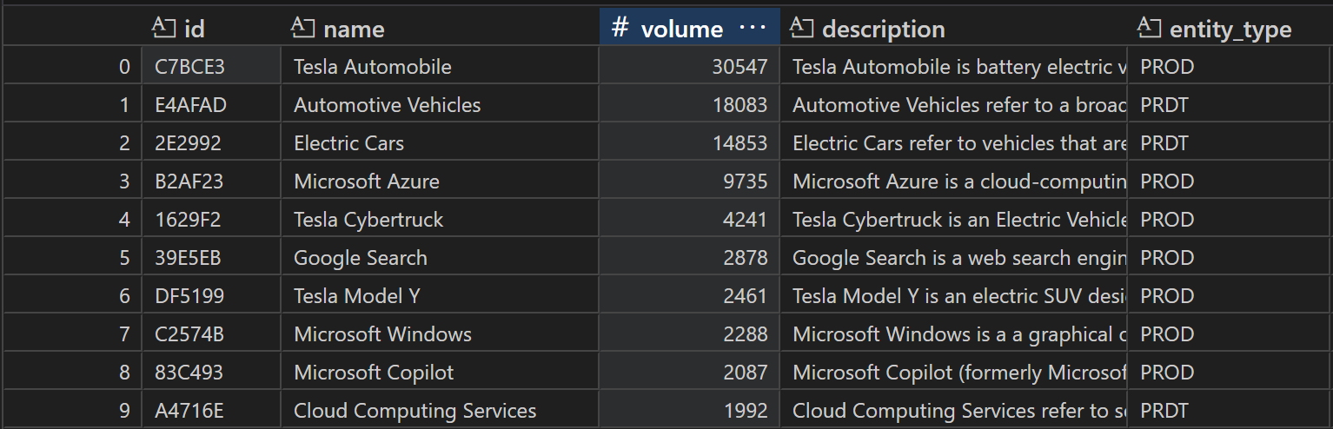Select the description column header
The width and height of the screenshot is (1333, 429).
(953, 29)
